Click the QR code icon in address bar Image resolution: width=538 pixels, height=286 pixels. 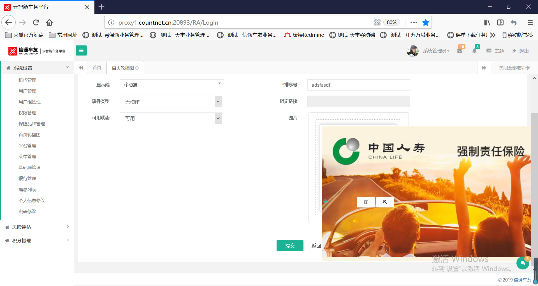pos(377,22)
